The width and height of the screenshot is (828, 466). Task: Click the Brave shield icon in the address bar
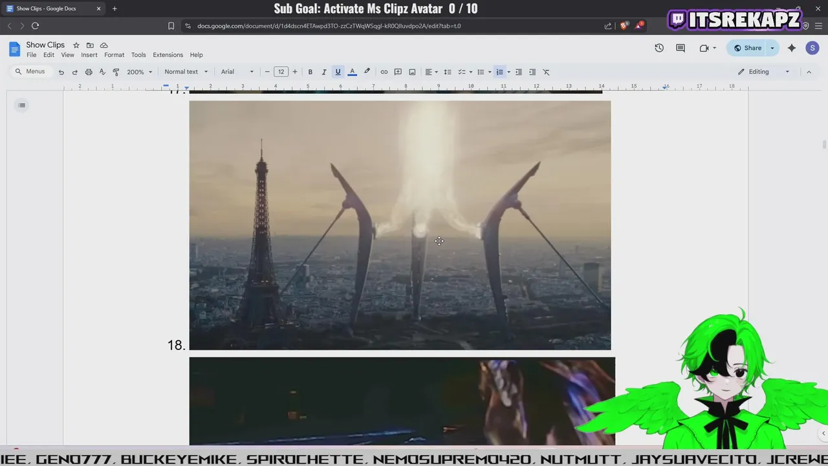coord(624,26)
